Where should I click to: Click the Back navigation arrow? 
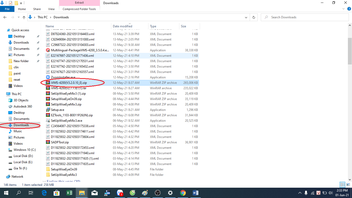click(x=5, y=17)
